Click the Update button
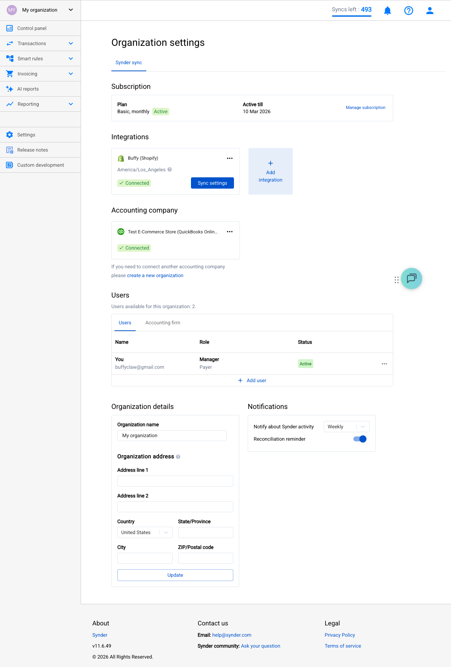Viewport: 451px width, 667px height. 175,575
